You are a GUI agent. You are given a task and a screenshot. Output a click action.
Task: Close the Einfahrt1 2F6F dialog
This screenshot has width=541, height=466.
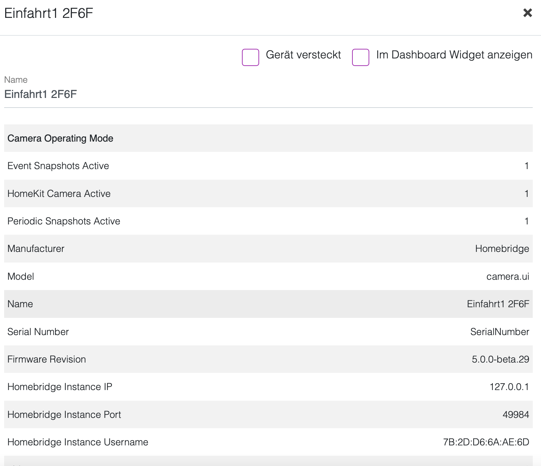[x=527, y=13]
